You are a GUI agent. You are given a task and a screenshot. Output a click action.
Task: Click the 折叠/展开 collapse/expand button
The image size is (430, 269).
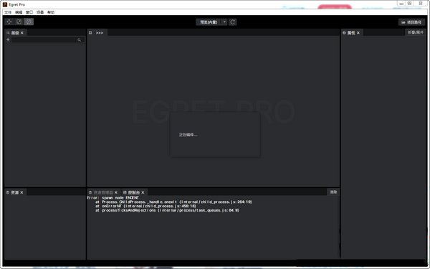pos(416,32)
